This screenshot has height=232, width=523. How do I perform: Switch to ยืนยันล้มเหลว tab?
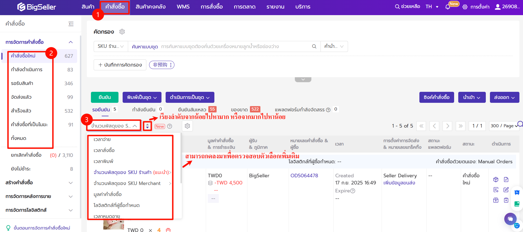[x=192, y=110]
